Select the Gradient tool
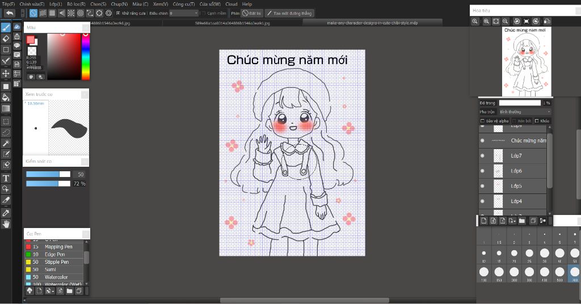This screenshot has height=304, width=581. pyautogui.click(x=6, y=108)
